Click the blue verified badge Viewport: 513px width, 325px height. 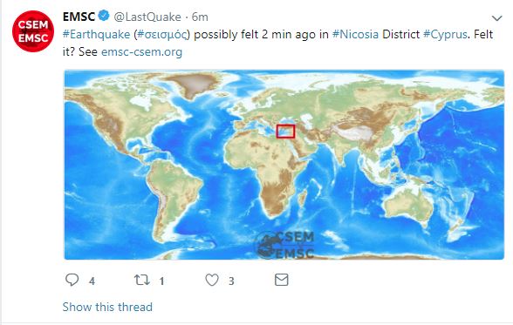[104, 16]
